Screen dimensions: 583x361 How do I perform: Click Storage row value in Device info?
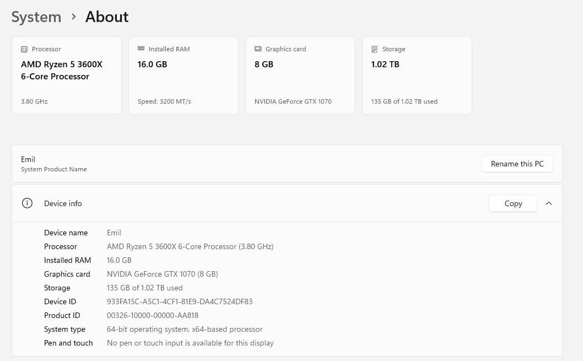[144, 288]
